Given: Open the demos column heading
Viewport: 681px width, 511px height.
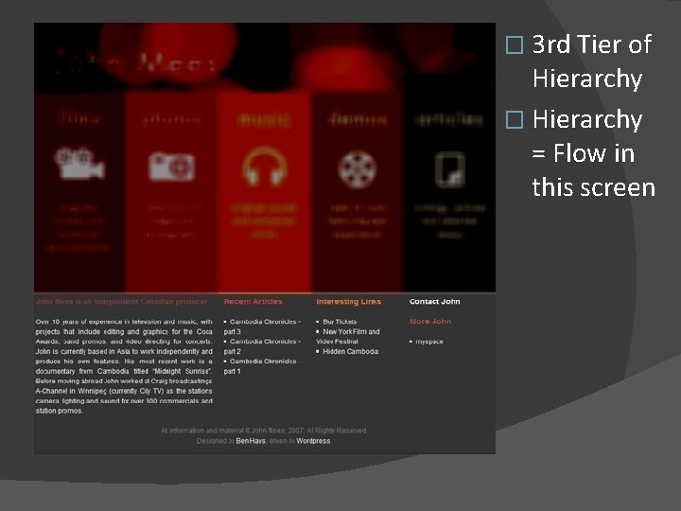Looking at the screenshot, I should [x=358, y=119].
